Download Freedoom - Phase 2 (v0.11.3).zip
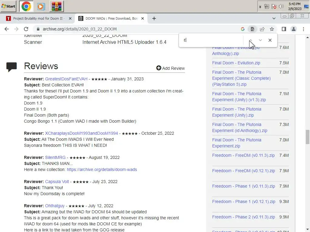 coord(243,217)
